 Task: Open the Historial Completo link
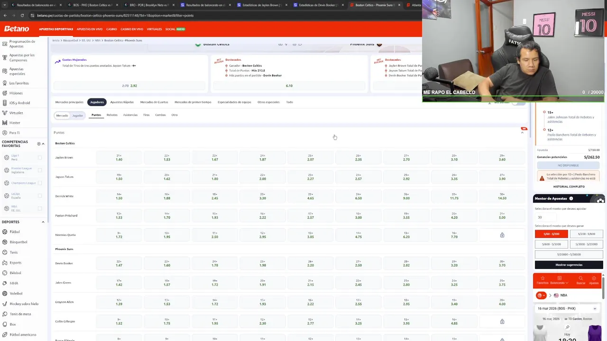click(569, 187)
